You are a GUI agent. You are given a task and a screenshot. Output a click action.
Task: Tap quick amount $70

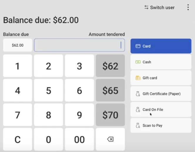(x=110, y=115)
